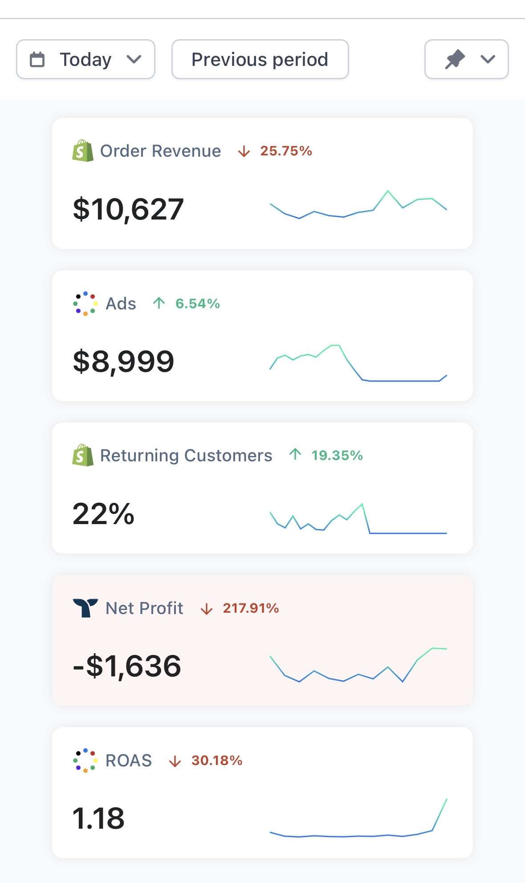Click the multicolor dots icon beside Ads
This screenshot has height=883, width=525.
pyautogui.click(x=85, y=304)
